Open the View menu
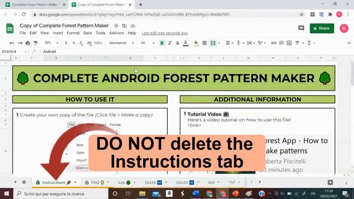This screenshot has height=199, width=354. click(44, 33)
